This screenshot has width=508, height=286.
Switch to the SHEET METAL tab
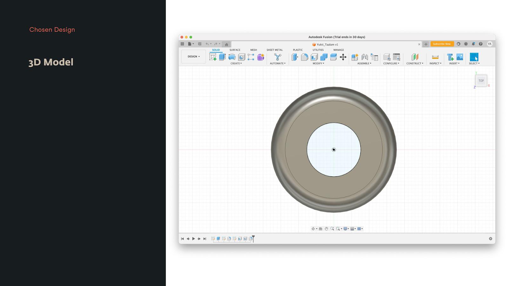[x=275, y=50]
